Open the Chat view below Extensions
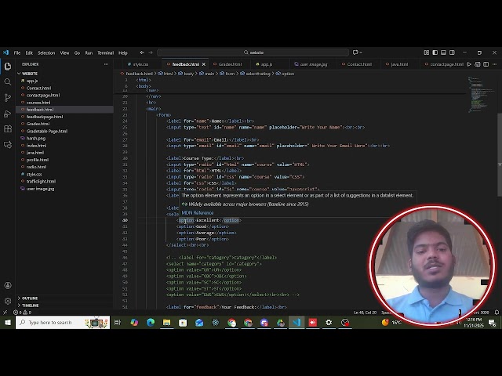The image size is (502, 376). coord(8,144)
